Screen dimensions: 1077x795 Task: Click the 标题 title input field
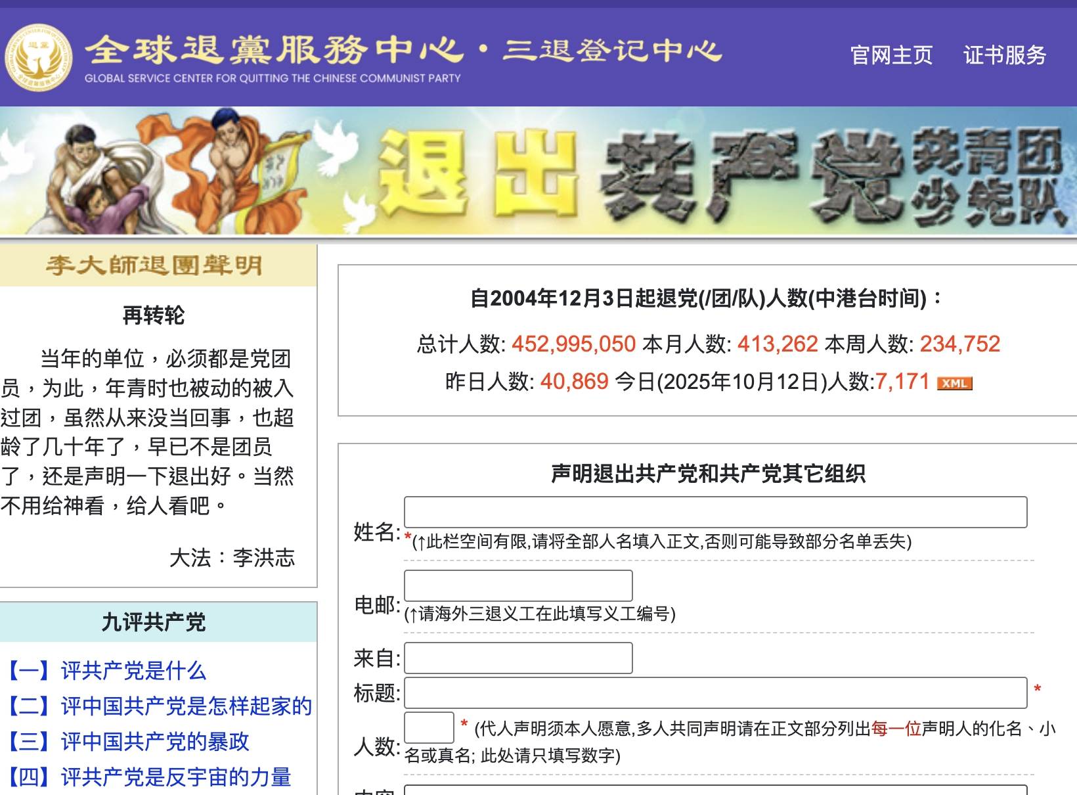click(715, 689)
